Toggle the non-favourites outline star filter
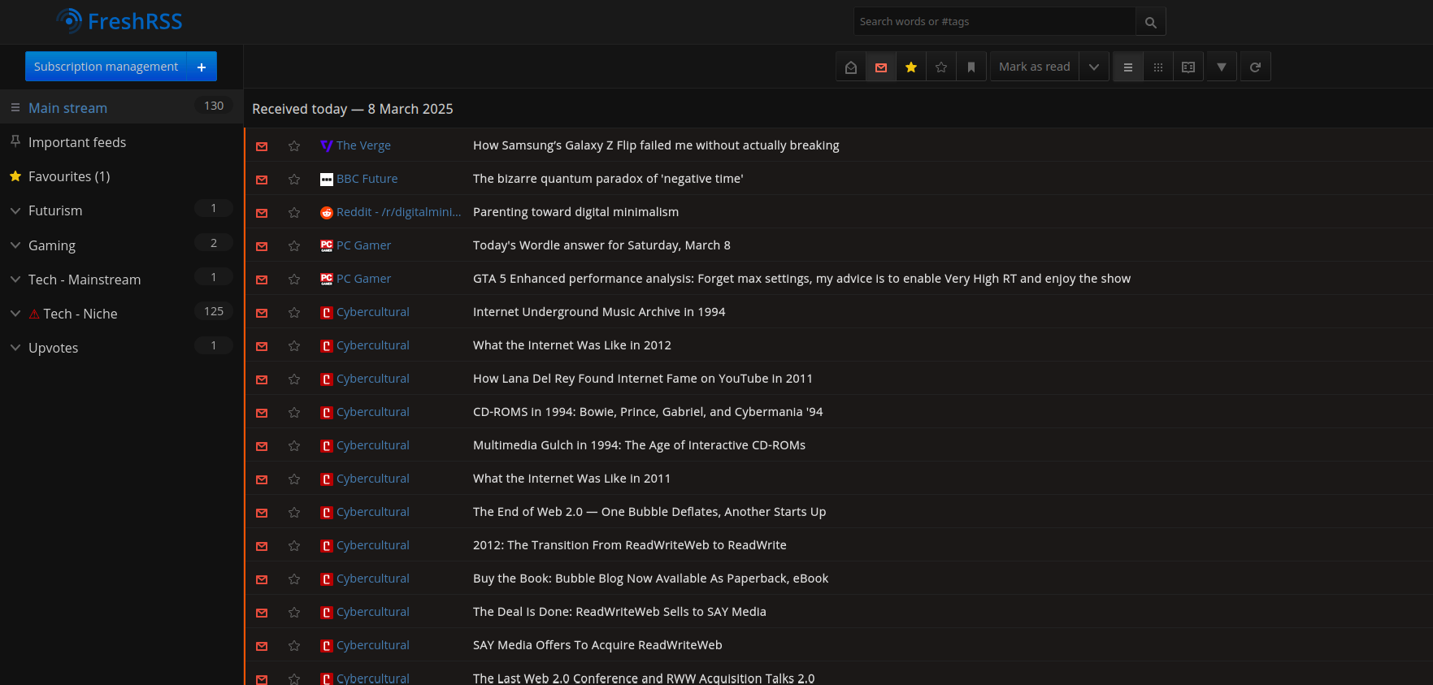 pos(941,67)
